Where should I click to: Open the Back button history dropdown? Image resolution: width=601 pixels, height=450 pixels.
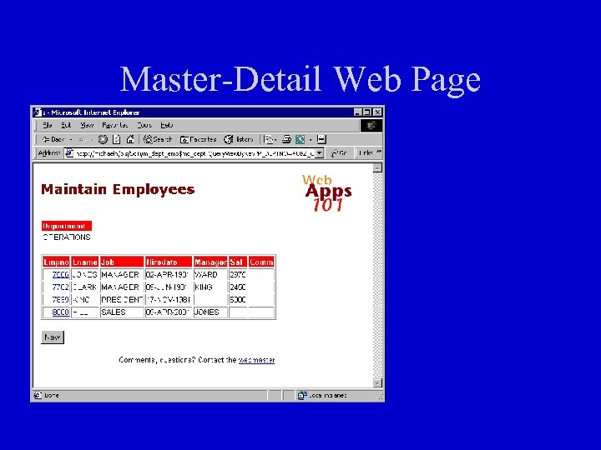pyautogui.click(x=71, y=140)
